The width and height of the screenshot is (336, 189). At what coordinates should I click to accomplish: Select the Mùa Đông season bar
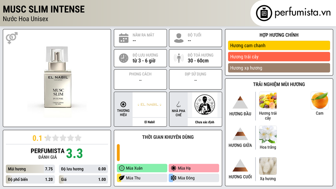(194, 178)
